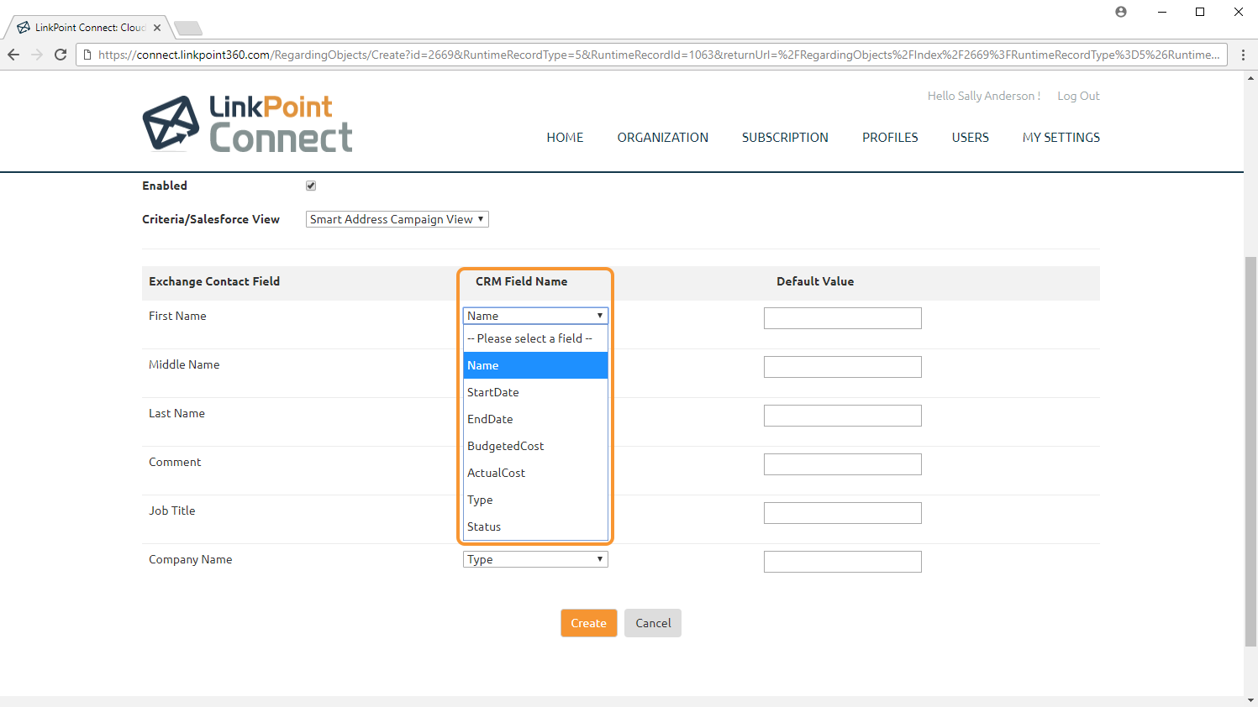Click the 'Middle Name' row label
Viewport: 1258px width, 707px height.
pos(184,364)
